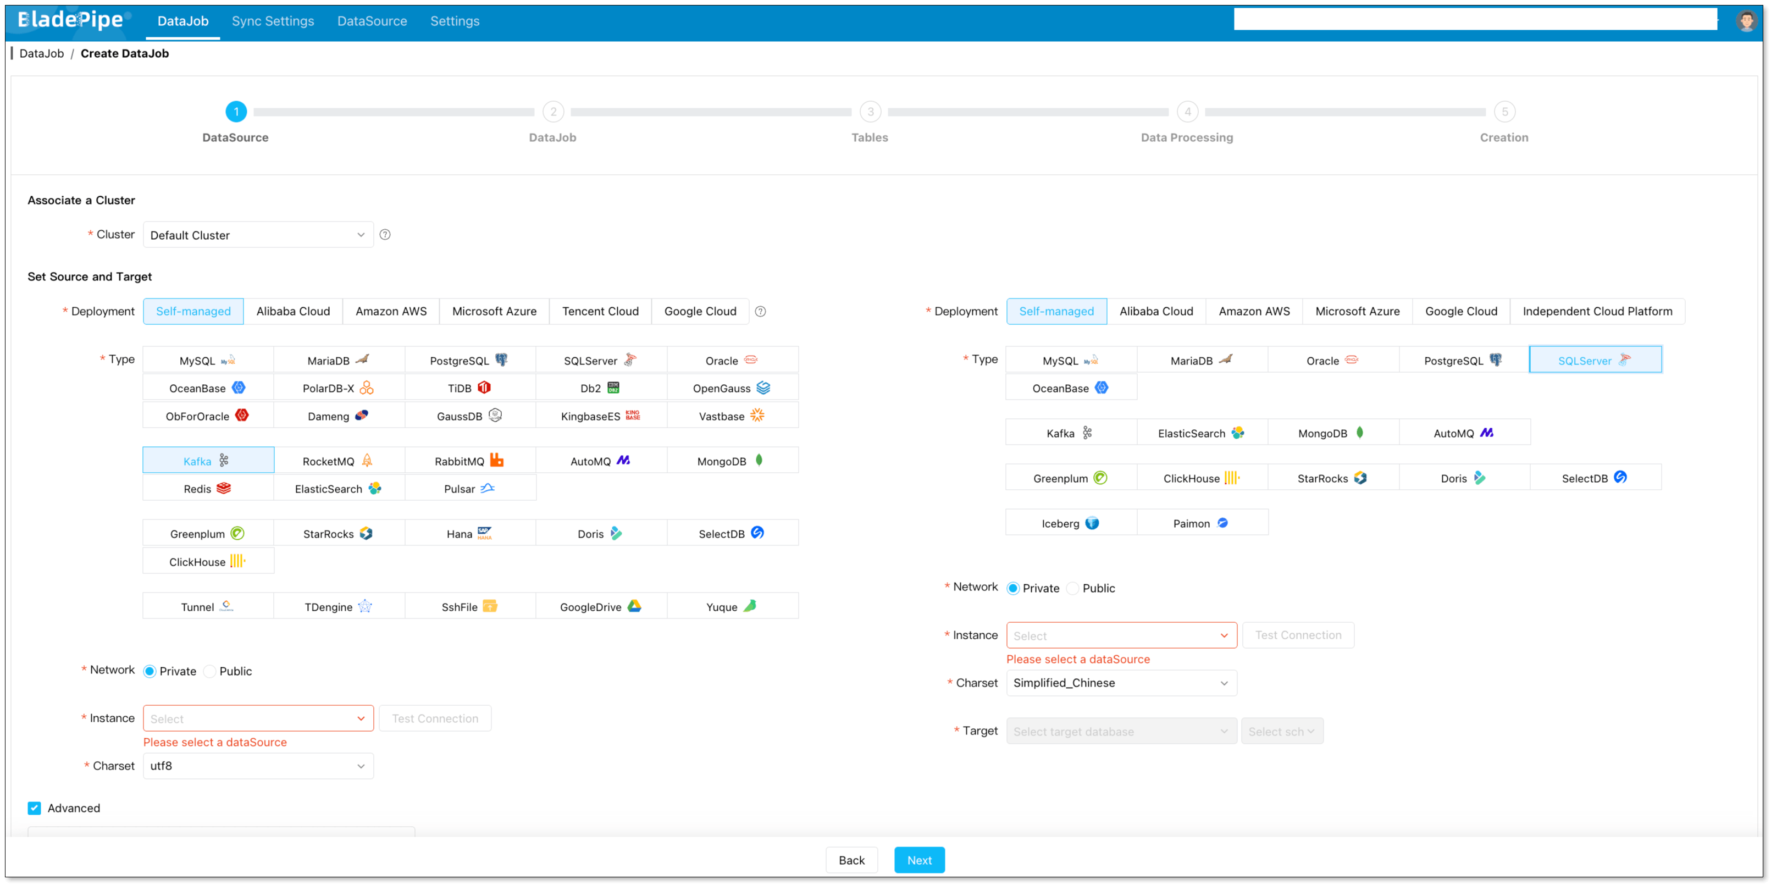Uncheck the Advanced checkbox
The height and width of the screenshot is (885, 1771).
(x=35, y=808)
